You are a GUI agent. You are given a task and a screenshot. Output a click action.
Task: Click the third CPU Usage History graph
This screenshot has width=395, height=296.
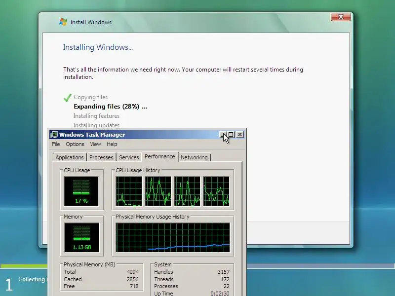click(187, 191)
